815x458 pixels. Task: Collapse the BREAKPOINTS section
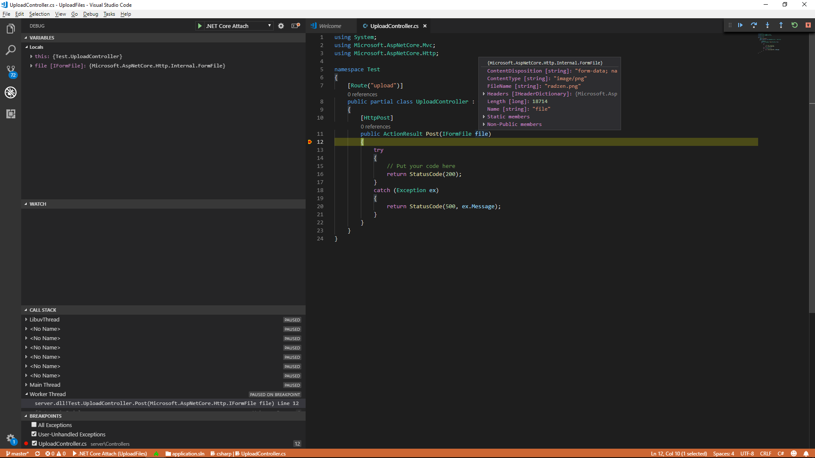click(163, 416)
